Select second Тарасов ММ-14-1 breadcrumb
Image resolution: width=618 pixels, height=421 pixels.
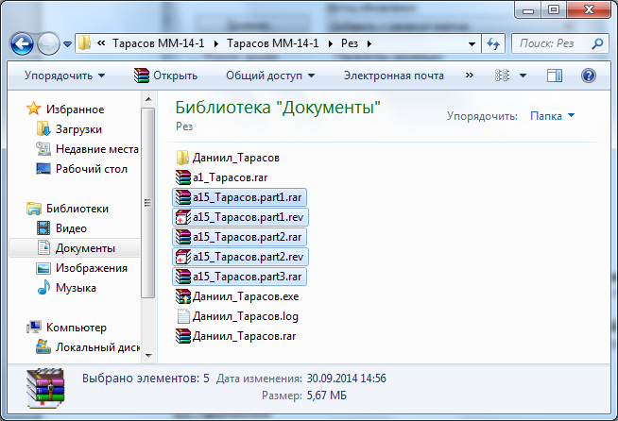273,43
